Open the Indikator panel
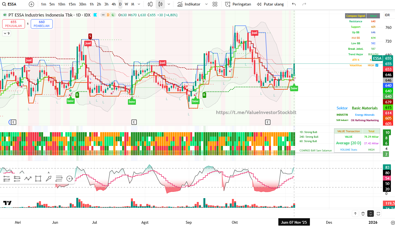Viewport: 395px width, 227px height. [189, 4]
